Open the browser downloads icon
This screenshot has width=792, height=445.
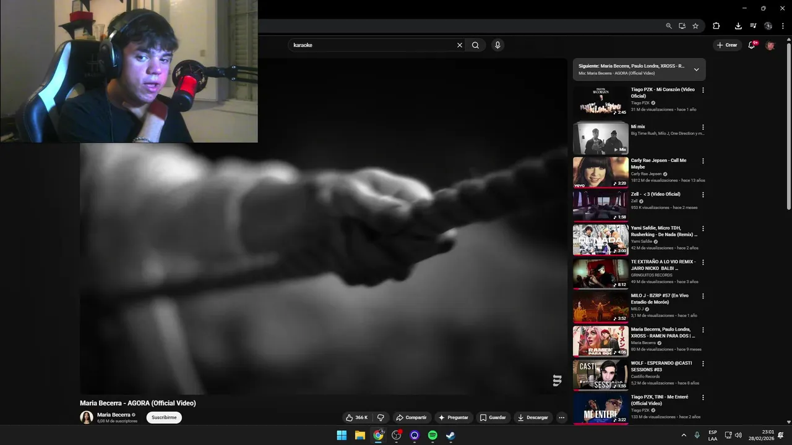point(738,26)
